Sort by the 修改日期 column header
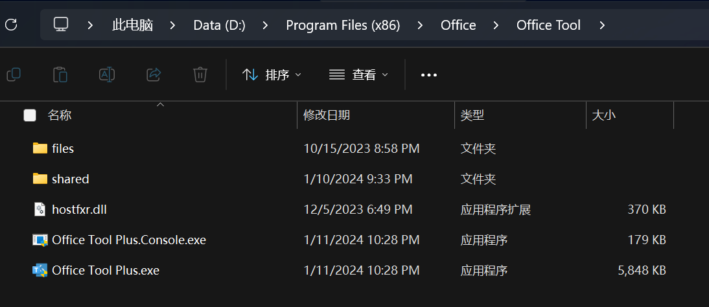 point(327,115)
